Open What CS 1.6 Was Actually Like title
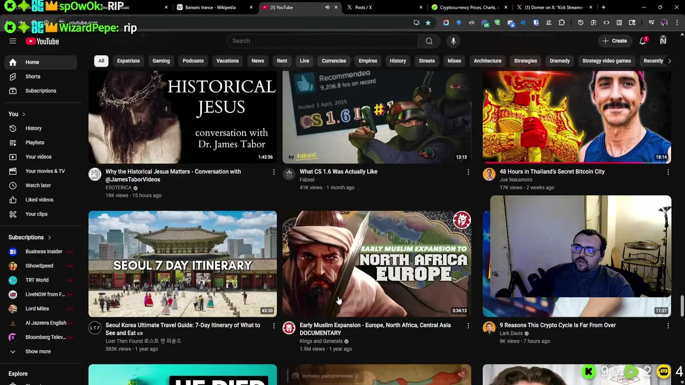Screen dimensions: 685x385 (x=338, y=172)
